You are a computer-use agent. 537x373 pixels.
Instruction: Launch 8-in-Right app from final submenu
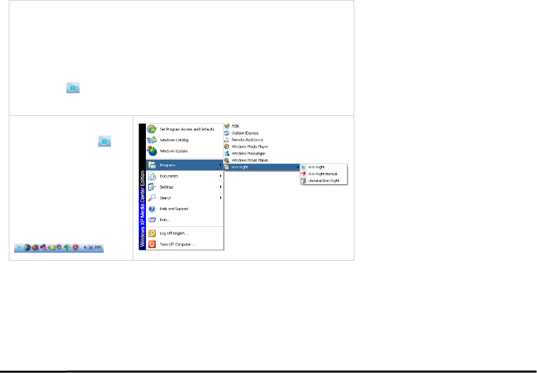coord(324,167)
